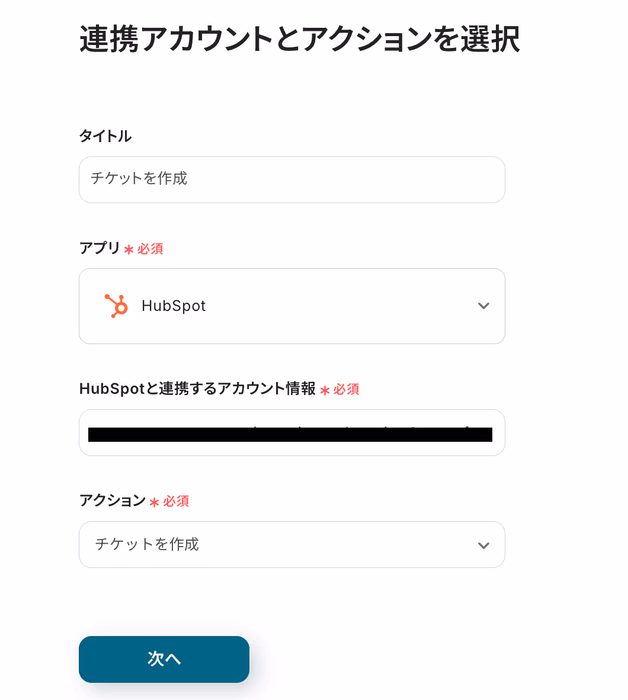Click the アプリ field label

pos(100,248)
